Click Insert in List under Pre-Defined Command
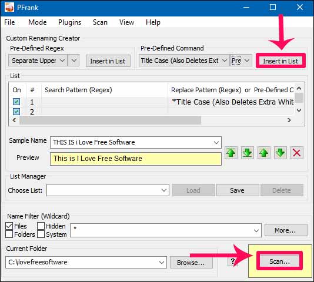Viewport: 314px width, 282px height. (280, 61)
